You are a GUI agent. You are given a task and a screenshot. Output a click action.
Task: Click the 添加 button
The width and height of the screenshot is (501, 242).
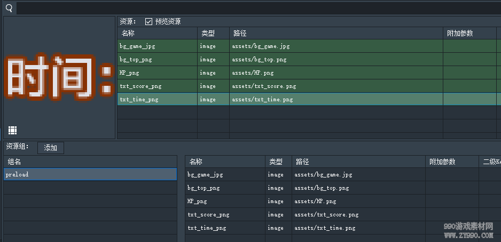pos(51,148)
